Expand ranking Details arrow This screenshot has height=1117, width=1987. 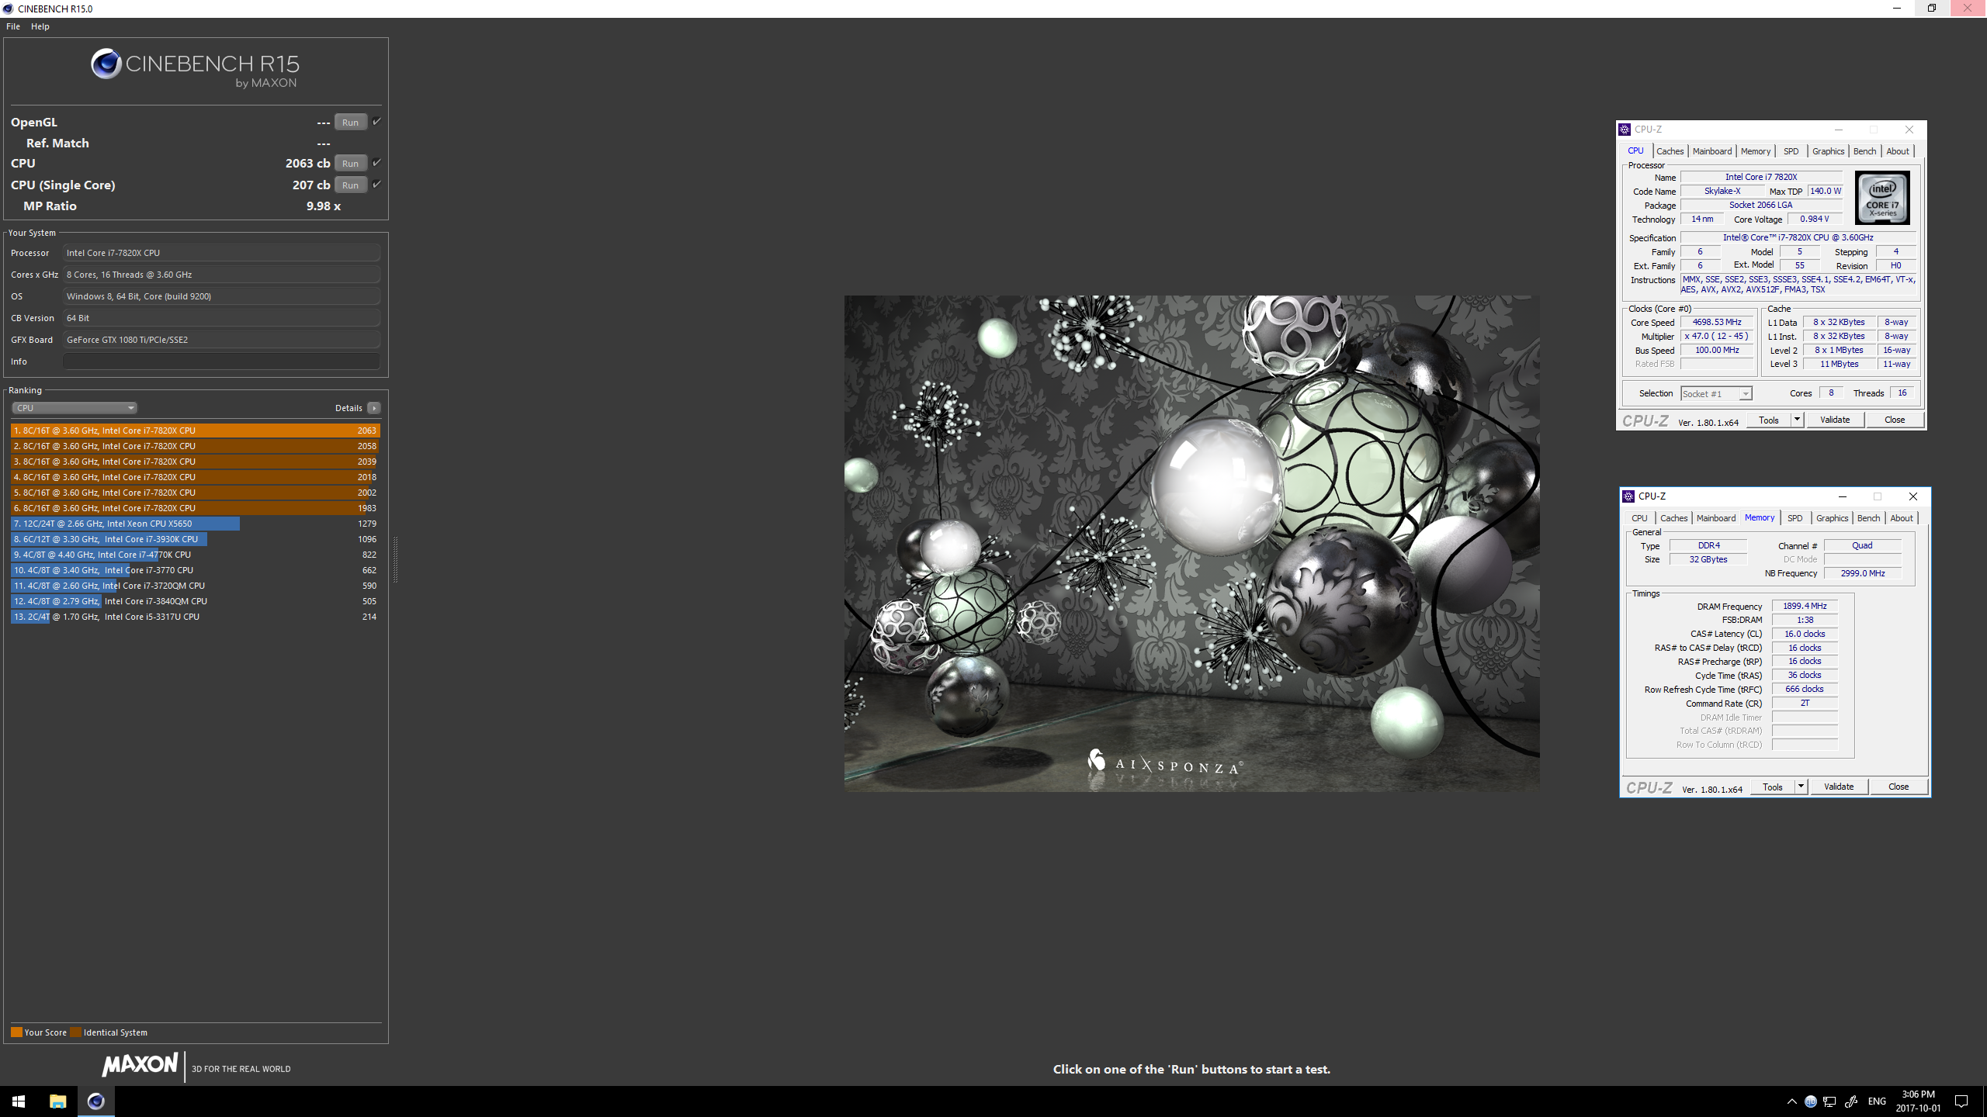[374, 408]
